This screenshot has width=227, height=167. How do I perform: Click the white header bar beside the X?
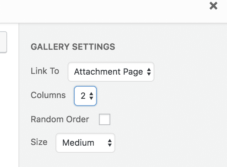click(107, 11)
